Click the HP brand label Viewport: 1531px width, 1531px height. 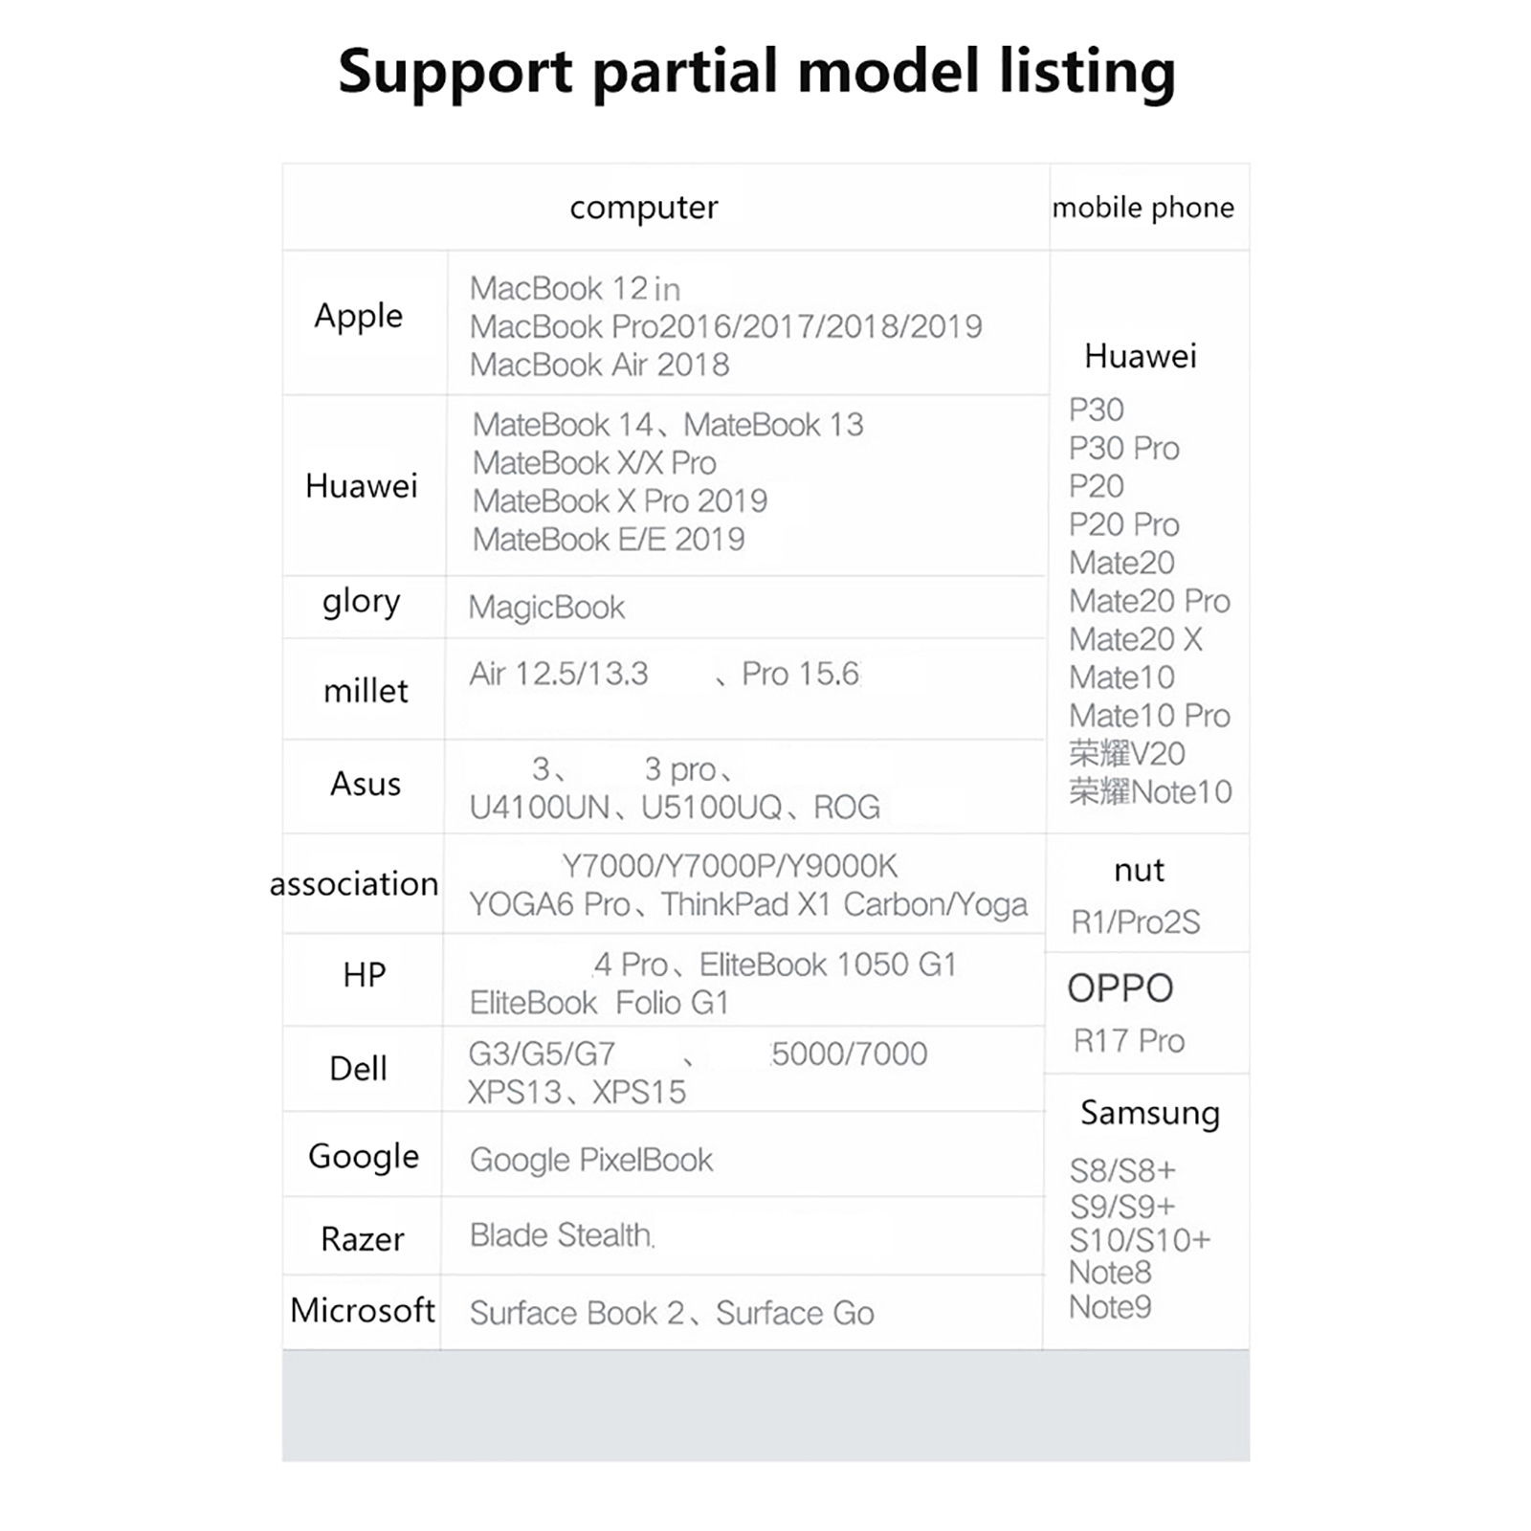click(x=365, y=975)
